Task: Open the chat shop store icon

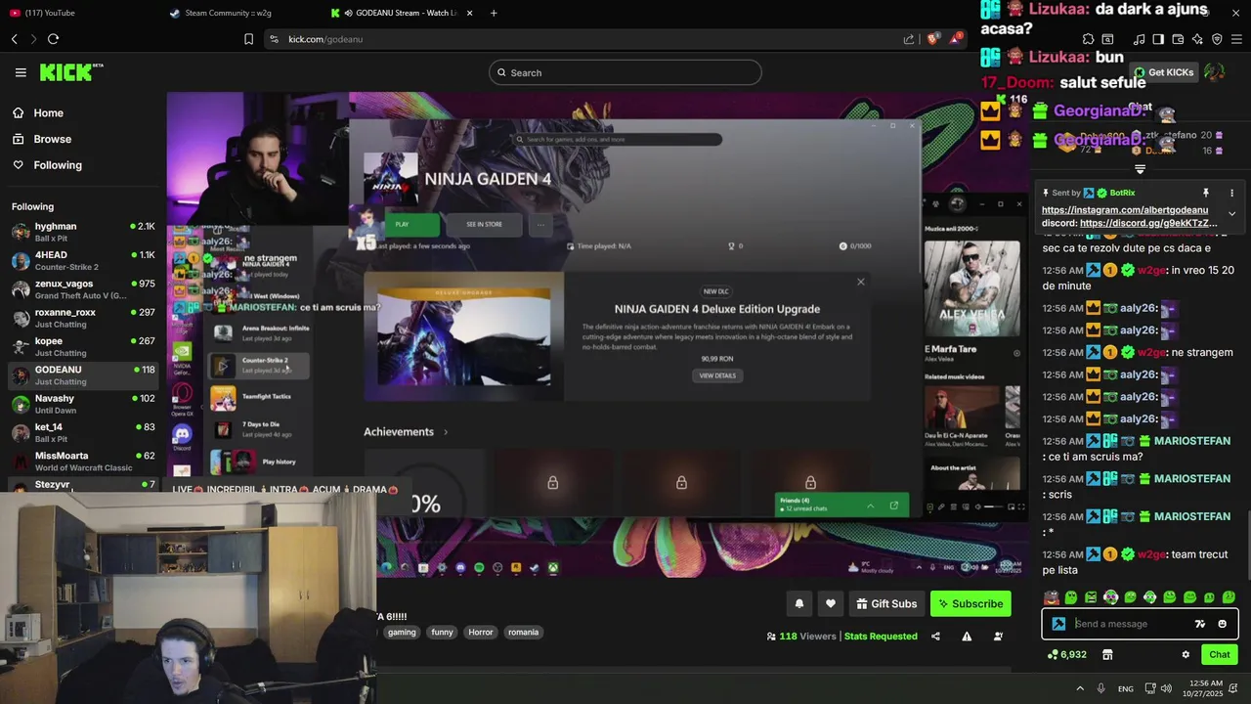Action: (x=1107, y=655)
